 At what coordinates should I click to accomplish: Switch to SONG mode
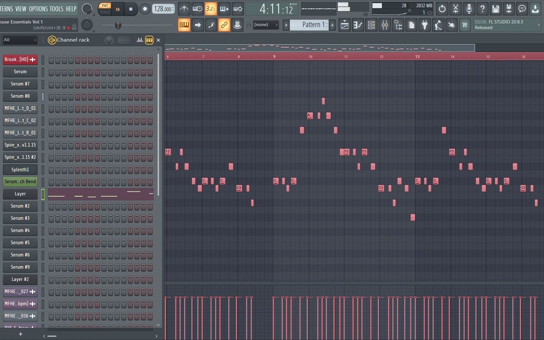pos(105,12)
